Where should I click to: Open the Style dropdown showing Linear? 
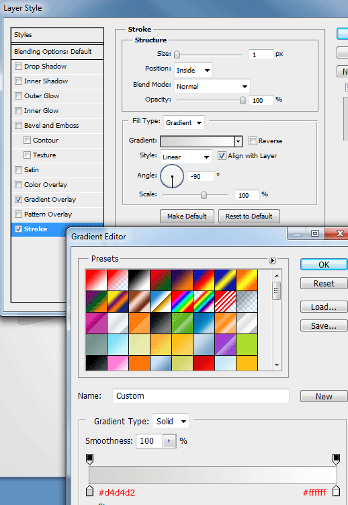pyautogui.click(x=186, y=157)
